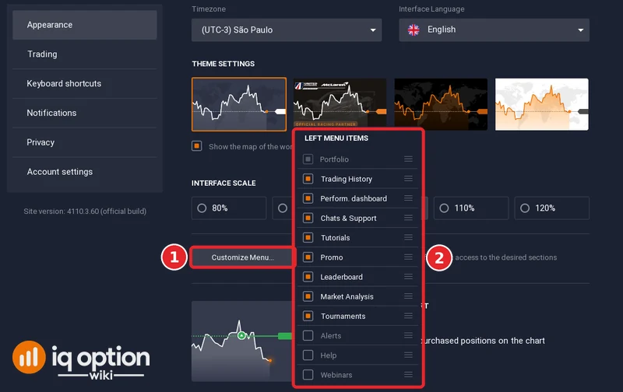Click the 'Tournaments' label text
Screen dimensions: 623x392
coord(343,317)
